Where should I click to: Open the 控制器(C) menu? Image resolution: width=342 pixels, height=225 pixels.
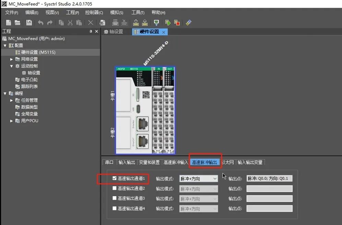coord(94,13)
